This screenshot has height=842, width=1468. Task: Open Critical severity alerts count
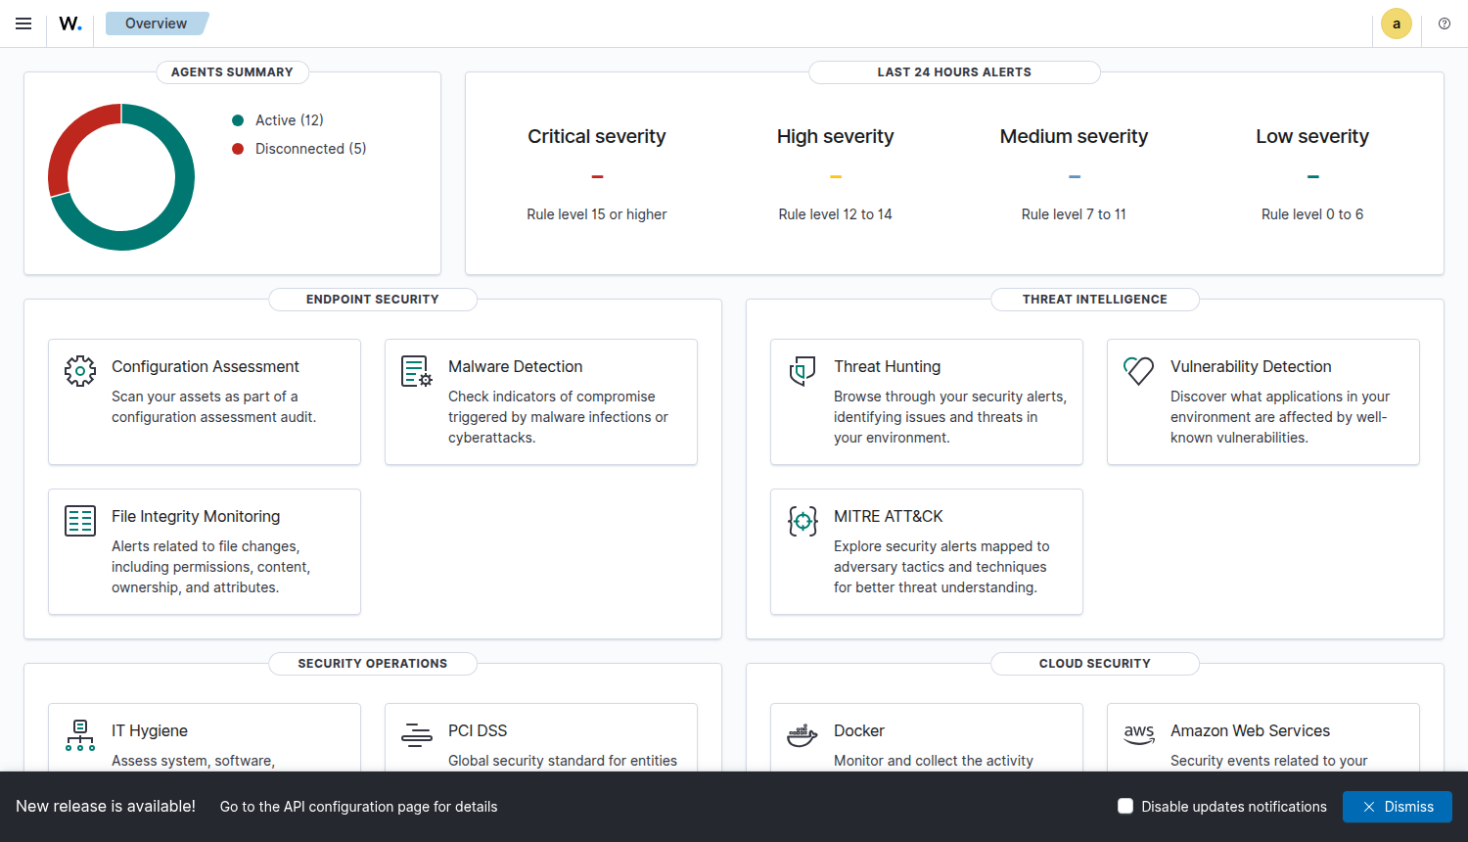click(597, 177)
